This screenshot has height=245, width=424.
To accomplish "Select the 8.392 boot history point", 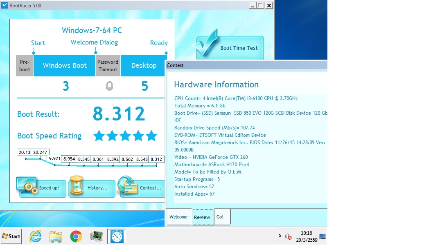I will pyautogui.click(x=113, y=159).
